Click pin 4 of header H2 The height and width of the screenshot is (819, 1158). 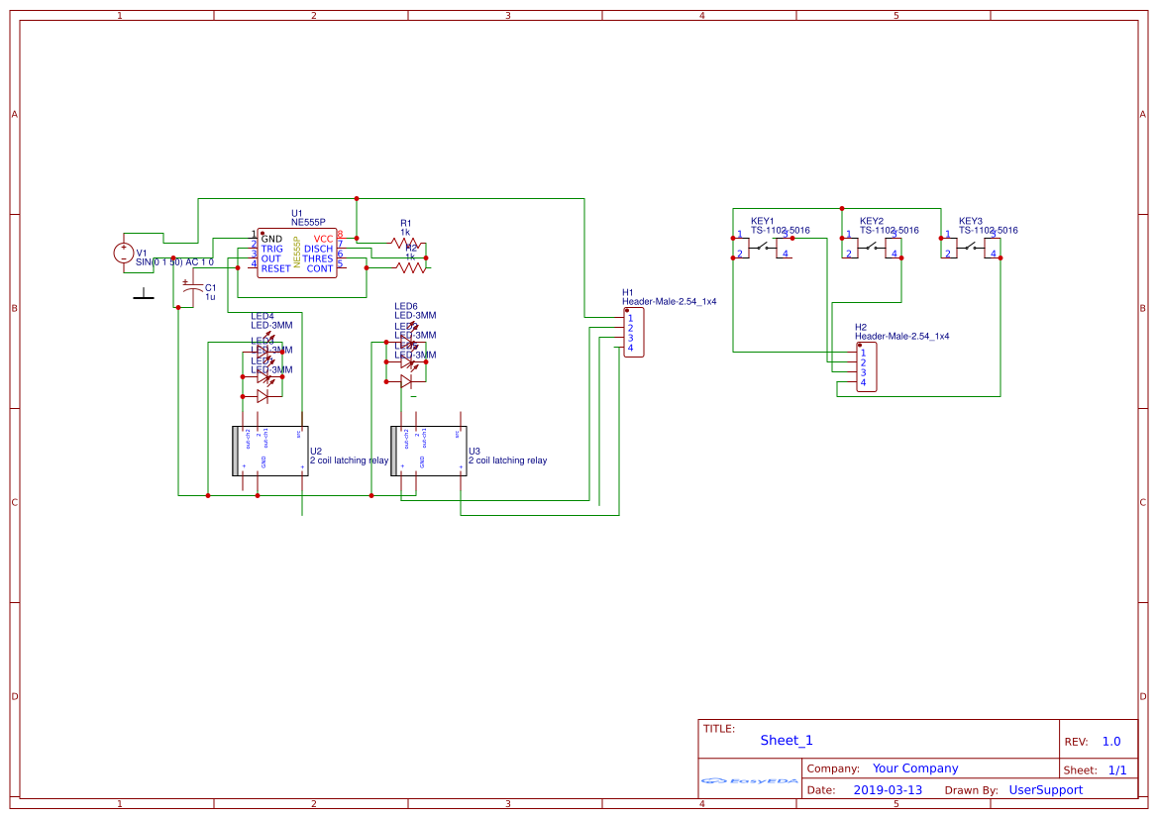pos(863,382)
